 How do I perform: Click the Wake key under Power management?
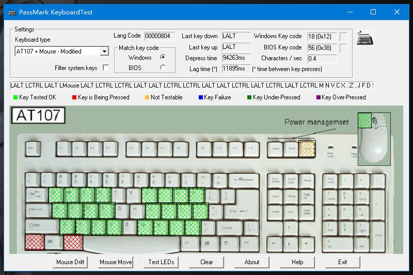click(275, 149)
